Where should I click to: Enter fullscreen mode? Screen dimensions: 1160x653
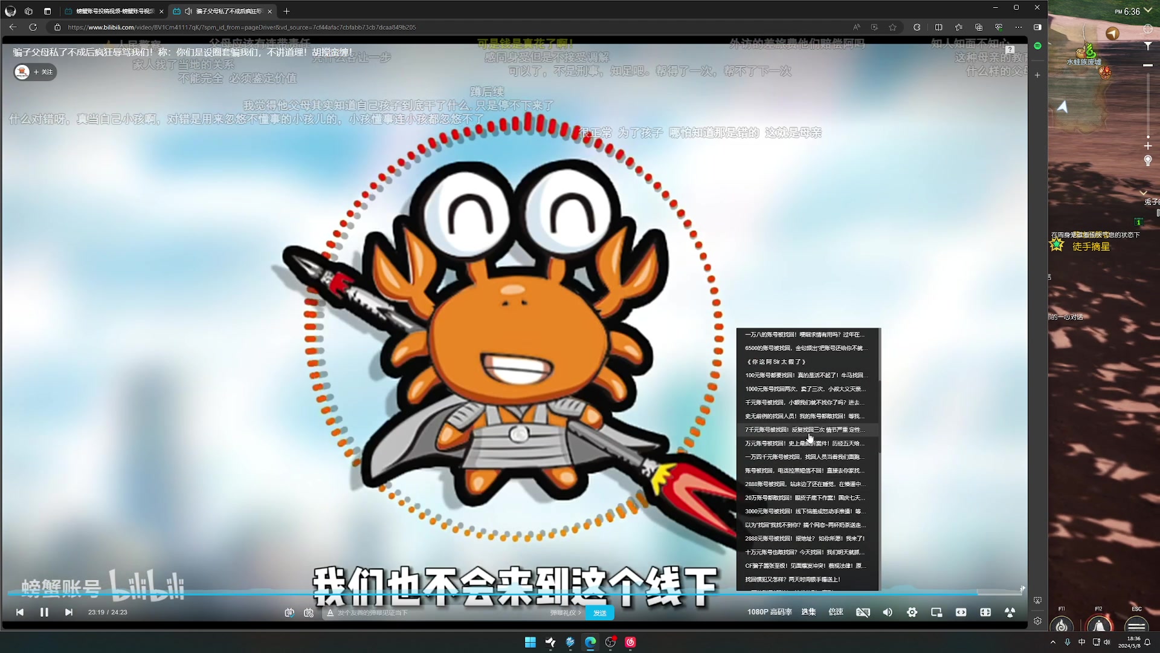coord(1010,612)
